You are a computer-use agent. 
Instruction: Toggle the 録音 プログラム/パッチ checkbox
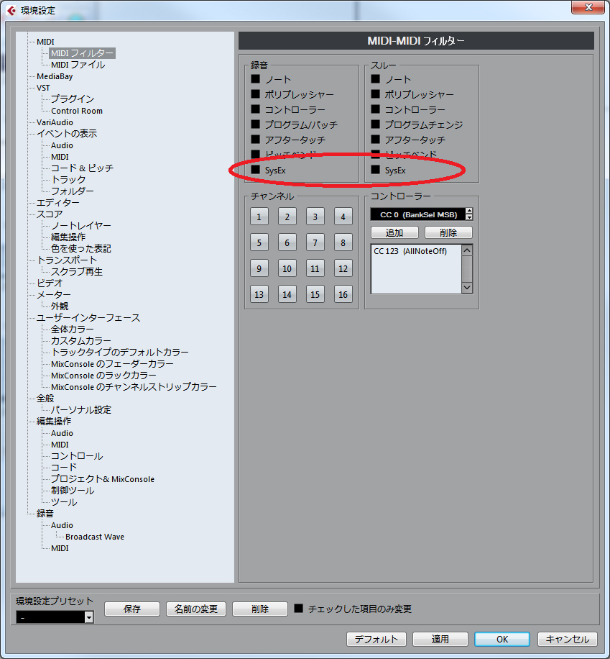[x=255, y=124]
